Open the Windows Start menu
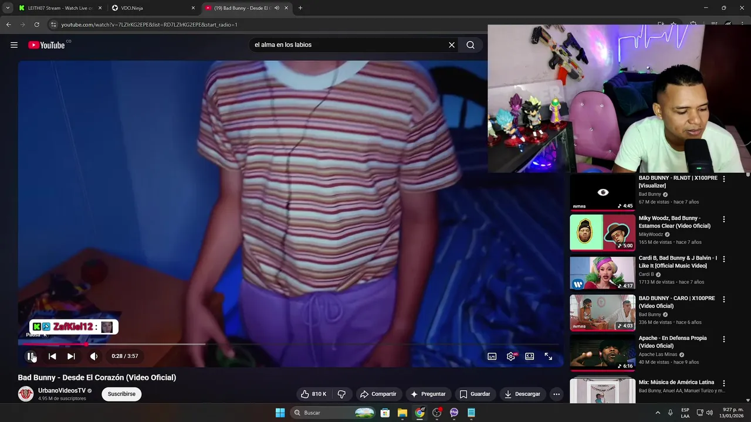 pos(280,413)
